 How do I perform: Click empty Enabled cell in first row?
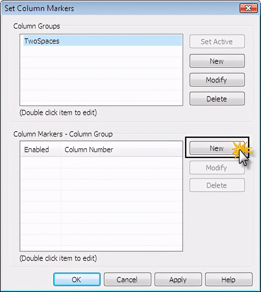click(x=41, y=162)
